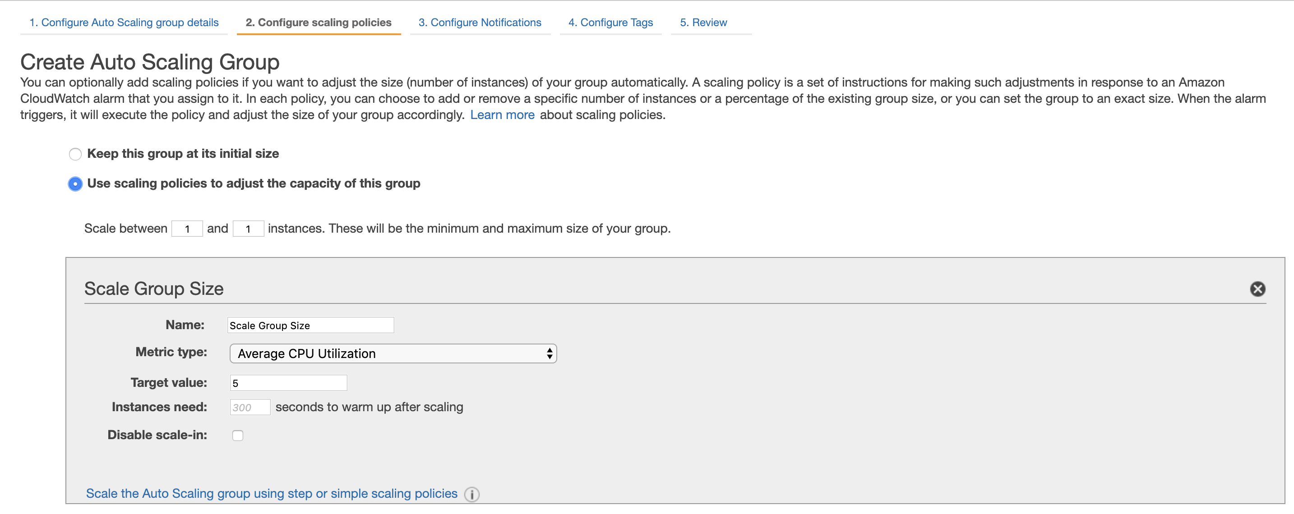
Task: Click the warm up seconds field
Action: (x=250, y=407)
